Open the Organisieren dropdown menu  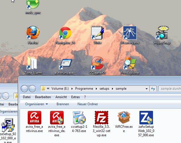click(x=36, y=104)
